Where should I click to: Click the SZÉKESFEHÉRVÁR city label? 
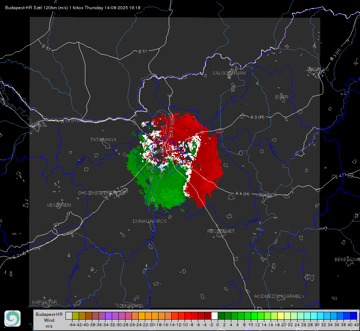104,193
